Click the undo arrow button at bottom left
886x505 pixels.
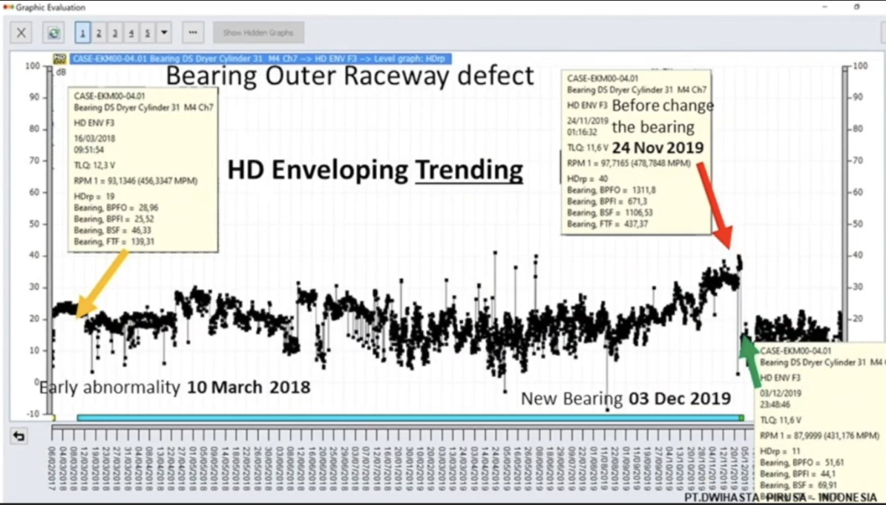pyautogui.click(x=19, y=436)
